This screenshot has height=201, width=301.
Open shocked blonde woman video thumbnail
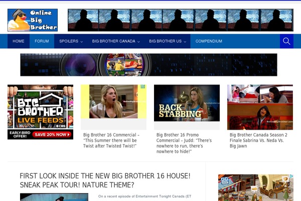tap(113, 102)
